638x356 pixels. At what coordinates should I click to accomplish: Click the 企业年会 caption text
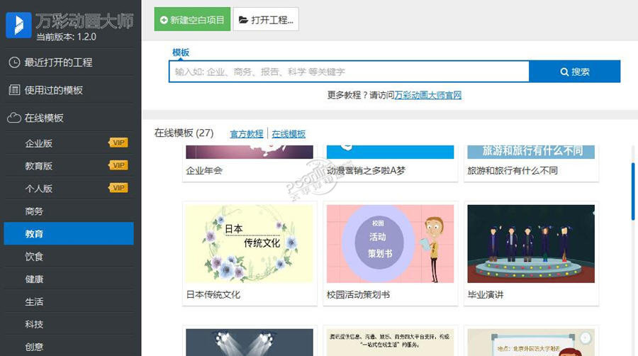[204, 170]
